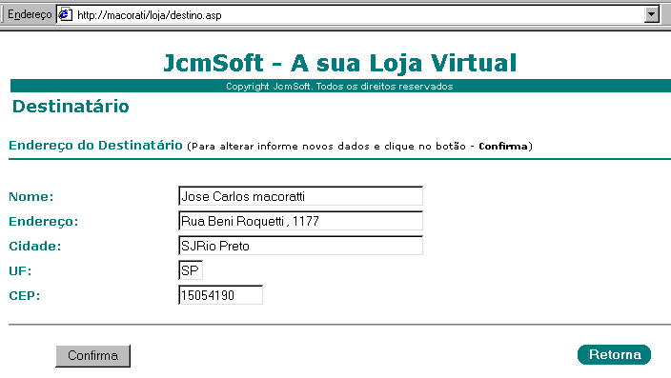Image resolution: width=671 pixels, height=378 pixels.
Task: Click the Confirma button
Action: coord(92,356)
